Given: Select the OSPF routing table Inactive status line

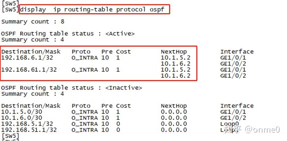Looking at the screenshot, I should [x=71, y=88].
